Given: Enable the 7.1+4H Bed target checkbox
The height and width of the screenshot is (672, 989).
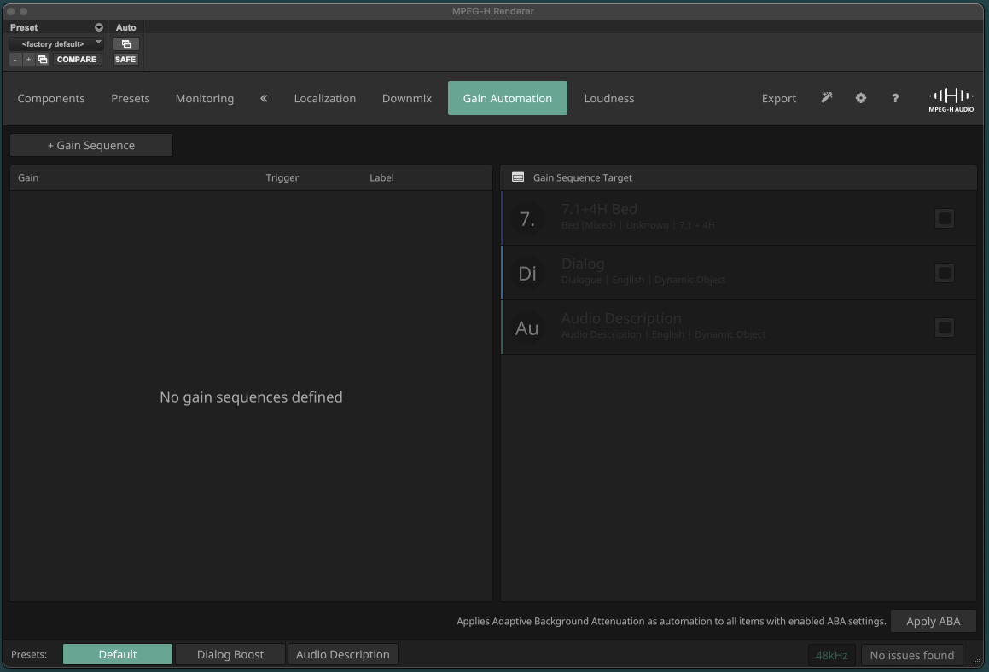Looking at the screenshot, I should coord(945,219).
